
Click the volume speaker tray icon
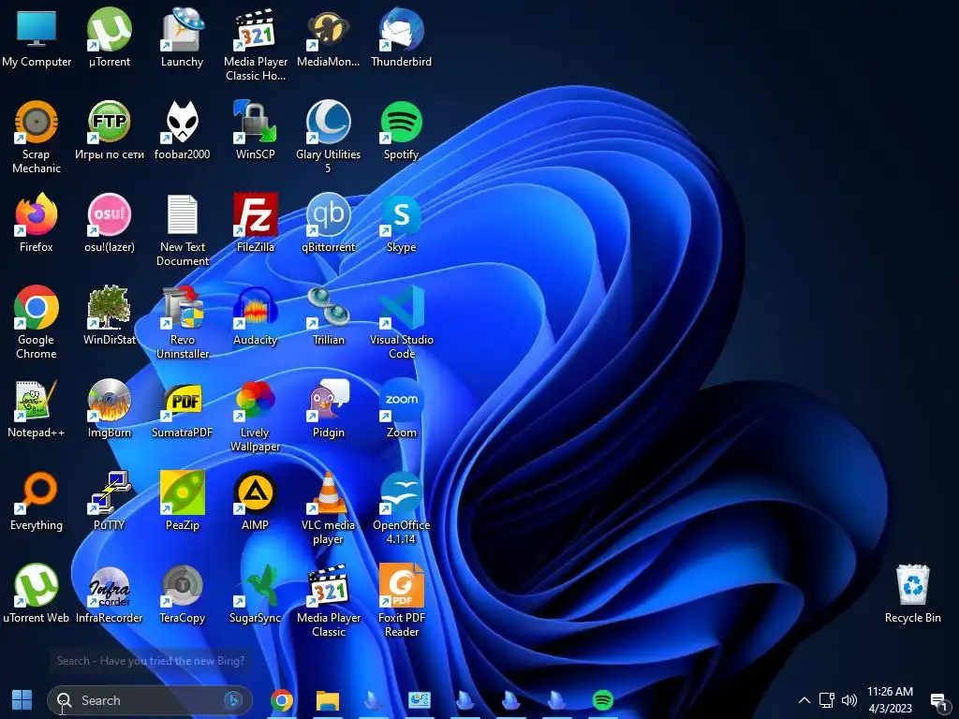[x=849, y=700]
